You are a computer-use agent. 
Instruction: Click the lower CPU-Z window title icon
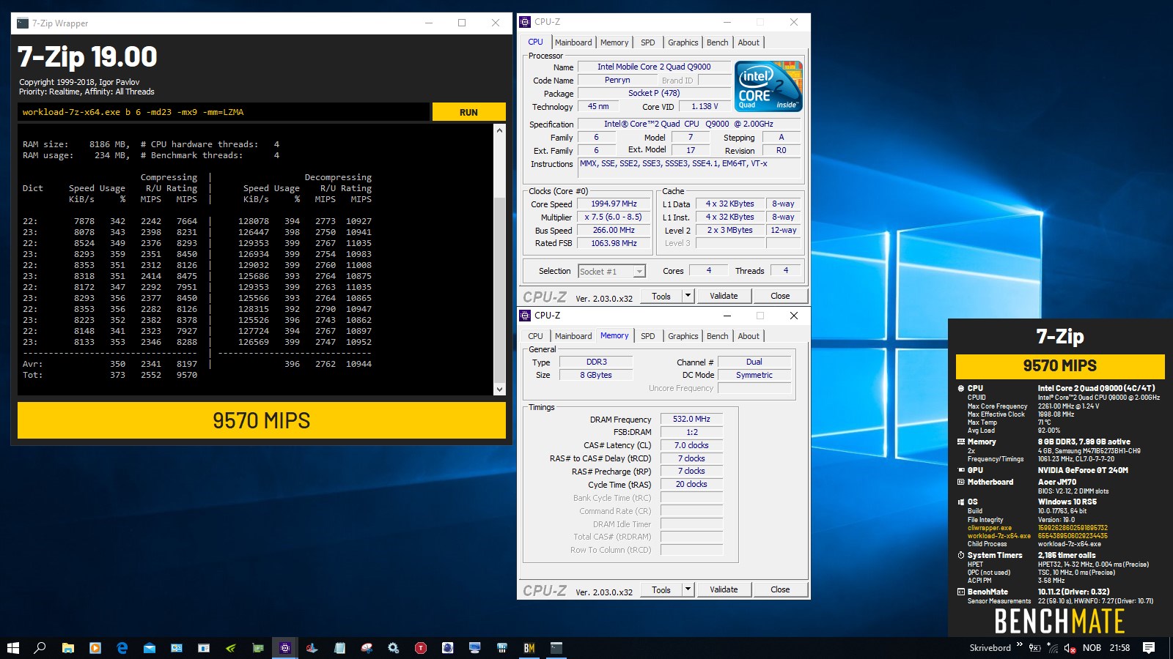coord(525,316)
